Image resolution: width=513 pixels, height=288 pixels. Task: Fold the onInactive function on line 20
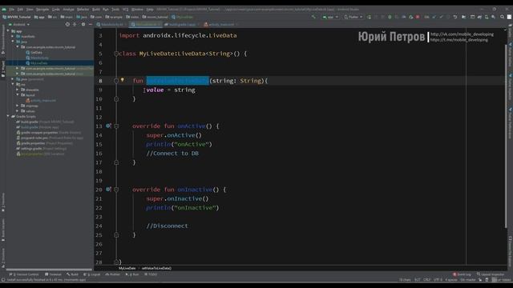pyautogui.click(x=116, y=190)
